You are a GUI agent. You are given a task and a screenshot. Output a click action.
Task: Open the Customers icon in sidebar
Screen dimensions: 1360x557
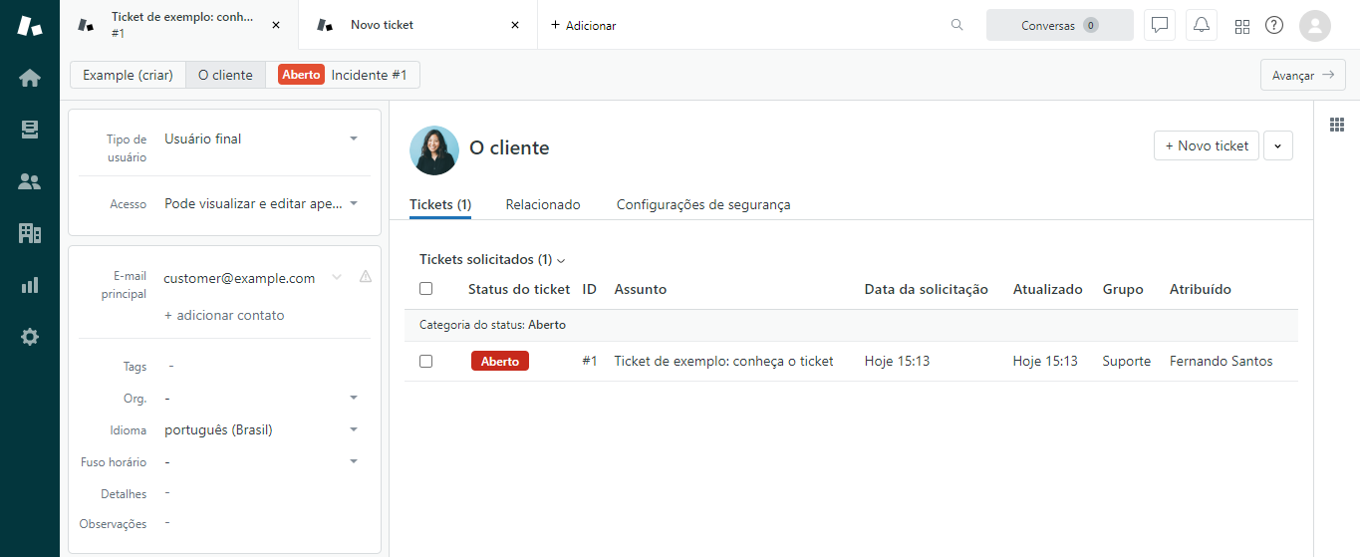coord(30,181)
